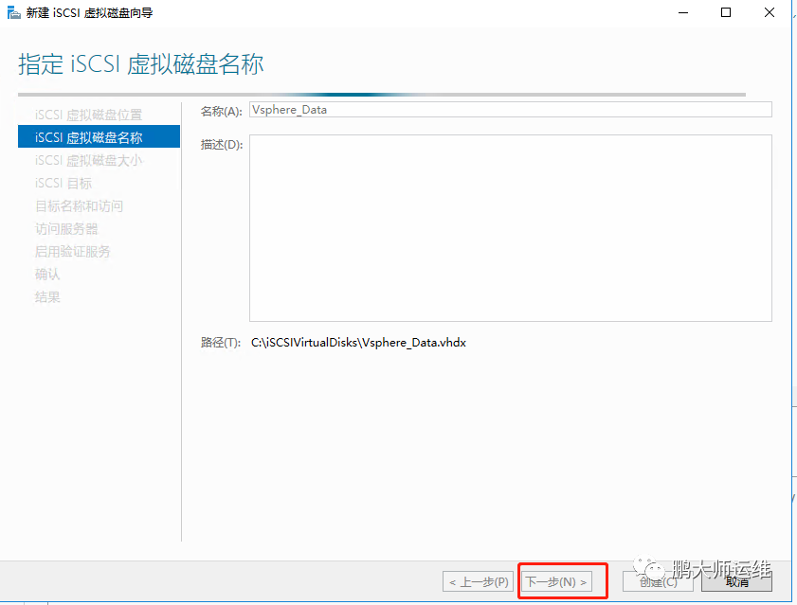The height and width of the screenshot is (605, 797).
Task: Click the wizard title bar icon
Action: [x=13, y=12]
